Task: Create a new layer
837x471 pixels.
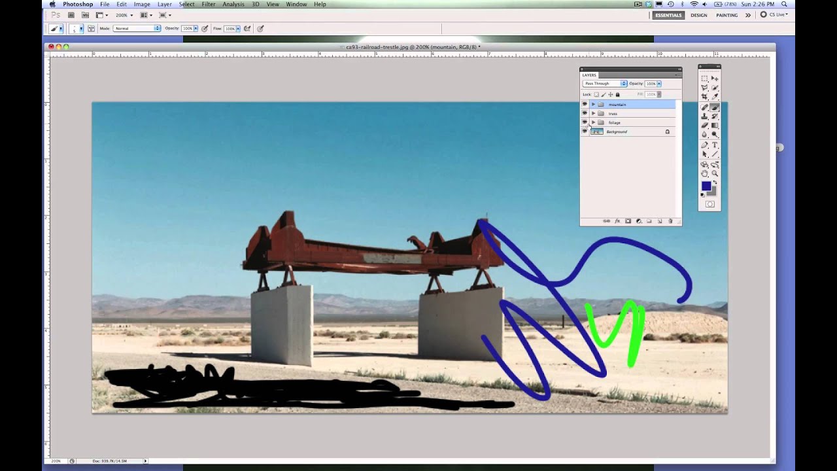Action: tap(660, 221)
